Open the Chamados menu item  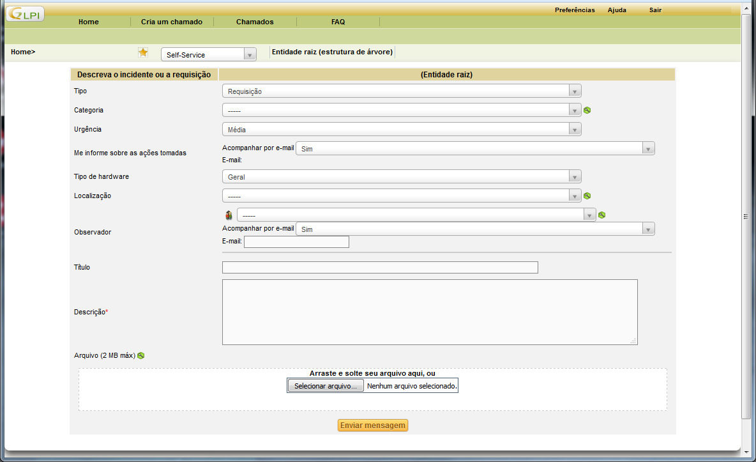[x=255, y=22]
